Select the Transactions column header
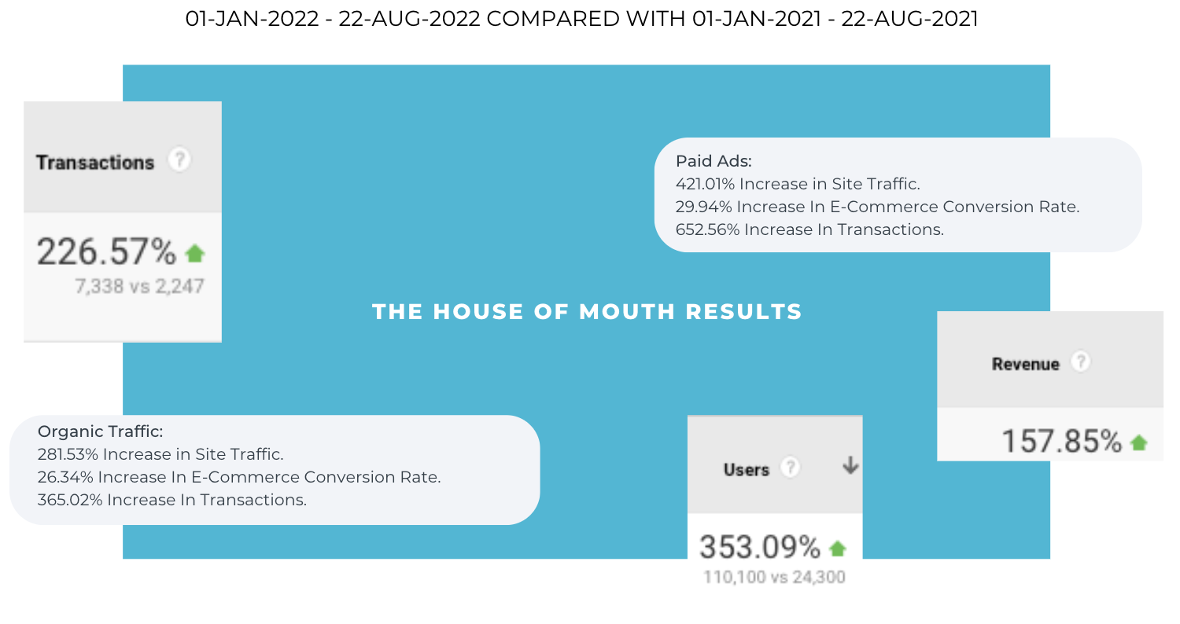The height and width of the screenshot is (624, 1180). (x=95, y=163)
